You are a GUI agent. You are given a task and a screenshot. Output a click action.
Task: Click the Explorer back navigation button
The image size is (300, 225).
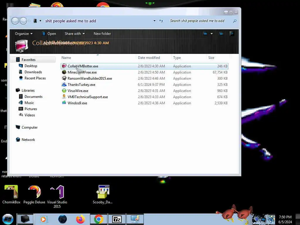coord(15,21)
